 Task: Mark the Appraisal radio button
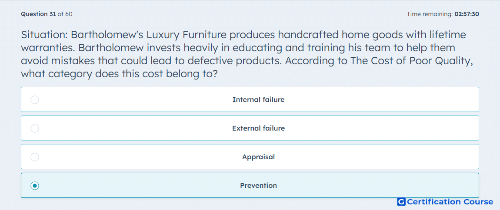(35, 157)
